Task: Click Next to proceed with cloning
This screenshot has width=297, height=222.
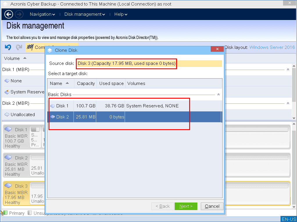Action: click(x=186, y=206)
